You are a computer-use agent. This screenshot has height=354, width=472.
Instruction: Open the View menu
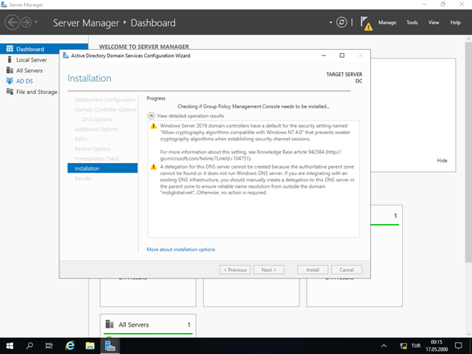[433, 22]
